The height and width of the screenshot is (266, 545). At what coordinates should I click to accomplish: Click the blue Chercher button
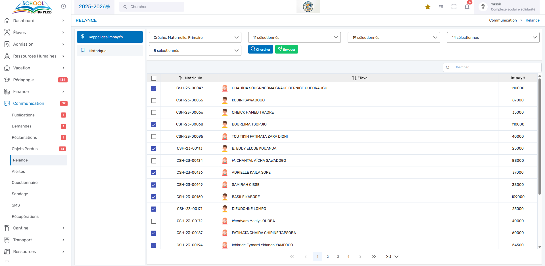click(x=260, y=49)
